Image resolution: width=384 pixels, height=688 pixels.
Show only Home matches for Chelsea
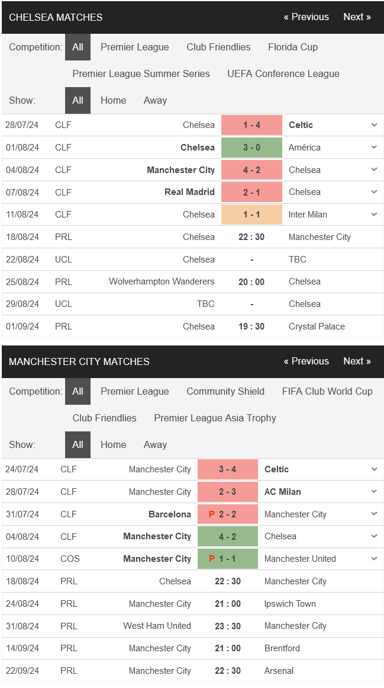pyautogui.click(x=114, y=101)
